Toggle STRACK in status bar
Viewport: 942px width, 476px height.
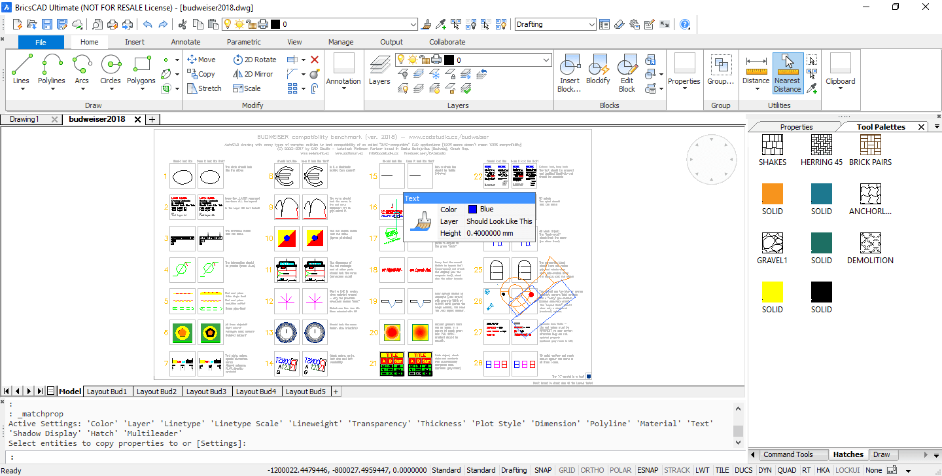[x=677, y=470]
